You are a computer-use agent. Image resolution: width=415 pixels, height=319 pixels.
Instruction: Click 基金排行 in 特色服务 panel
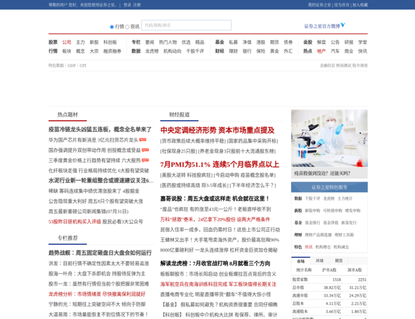click(312, 223)
